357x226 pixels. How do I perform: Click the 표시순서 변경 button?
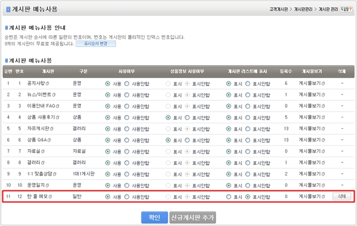tap(96, 43)
